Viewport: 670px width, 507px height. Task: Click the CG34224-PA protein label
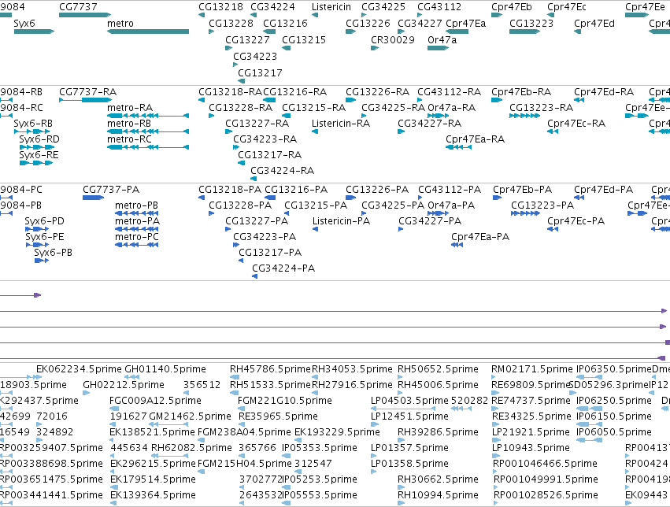click(x=283, y=268)
